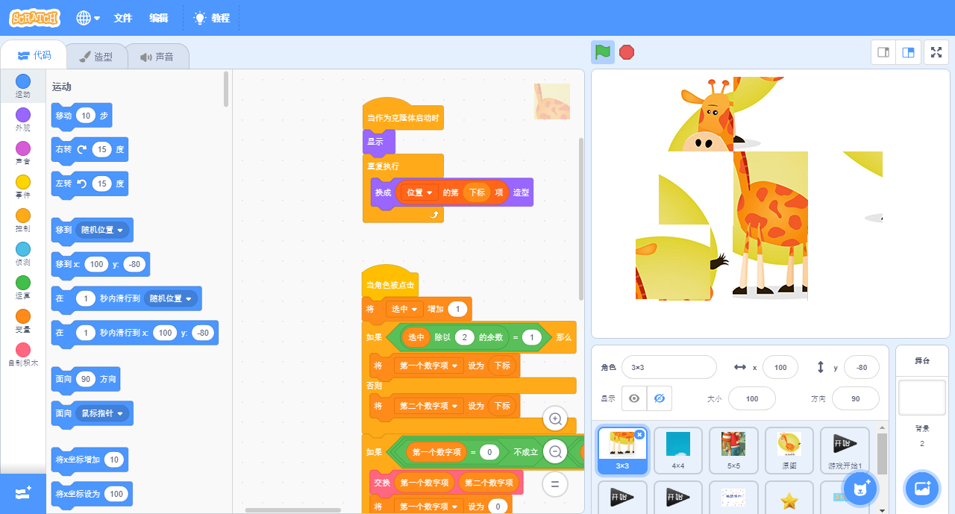The width and height of the screenshot is (955, 514).
Task: Click the Scratch logo
Action: (34, 18)
